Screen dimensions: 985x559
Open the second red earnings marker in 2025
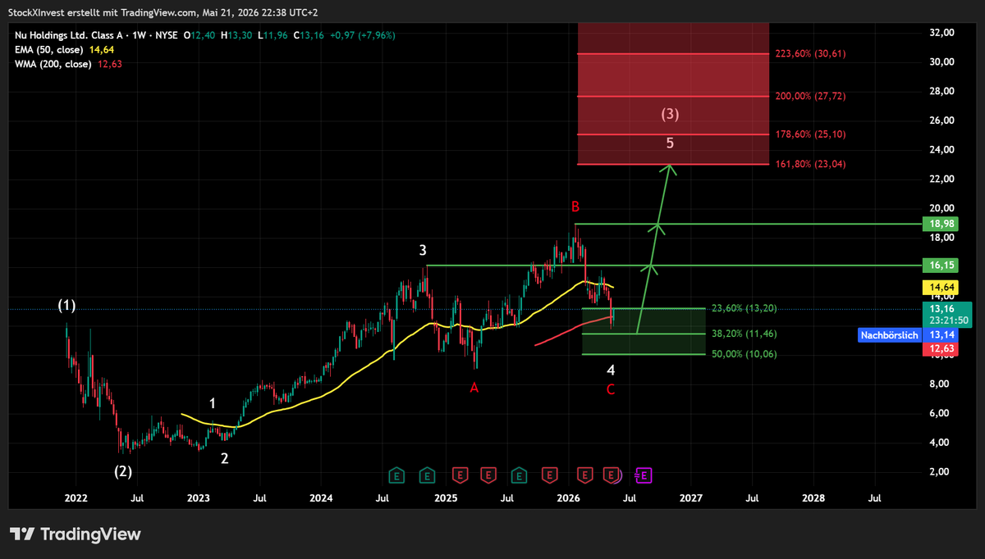488,475
